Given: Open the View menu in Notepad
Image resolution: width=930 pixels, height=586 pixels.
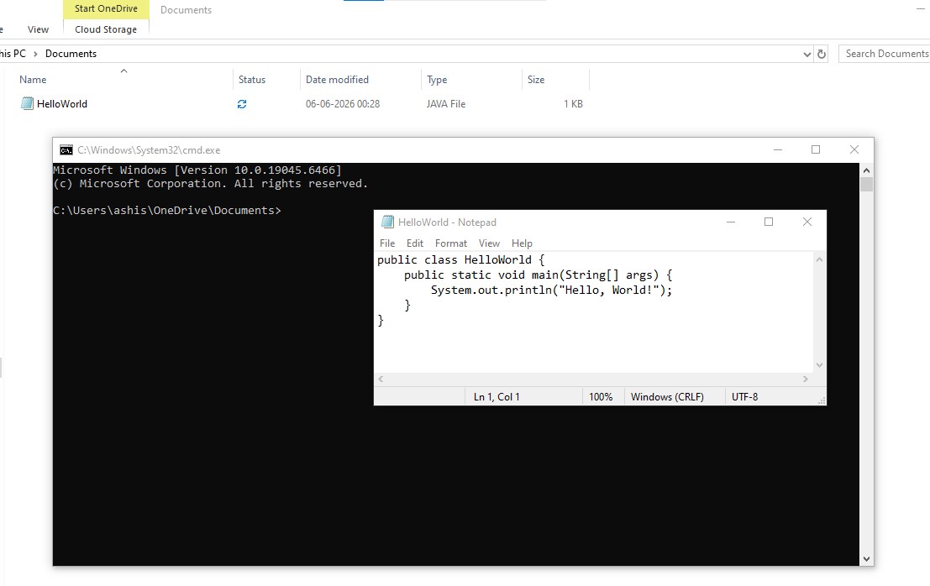Looking at the screenshot, I should tap(489, 243).
